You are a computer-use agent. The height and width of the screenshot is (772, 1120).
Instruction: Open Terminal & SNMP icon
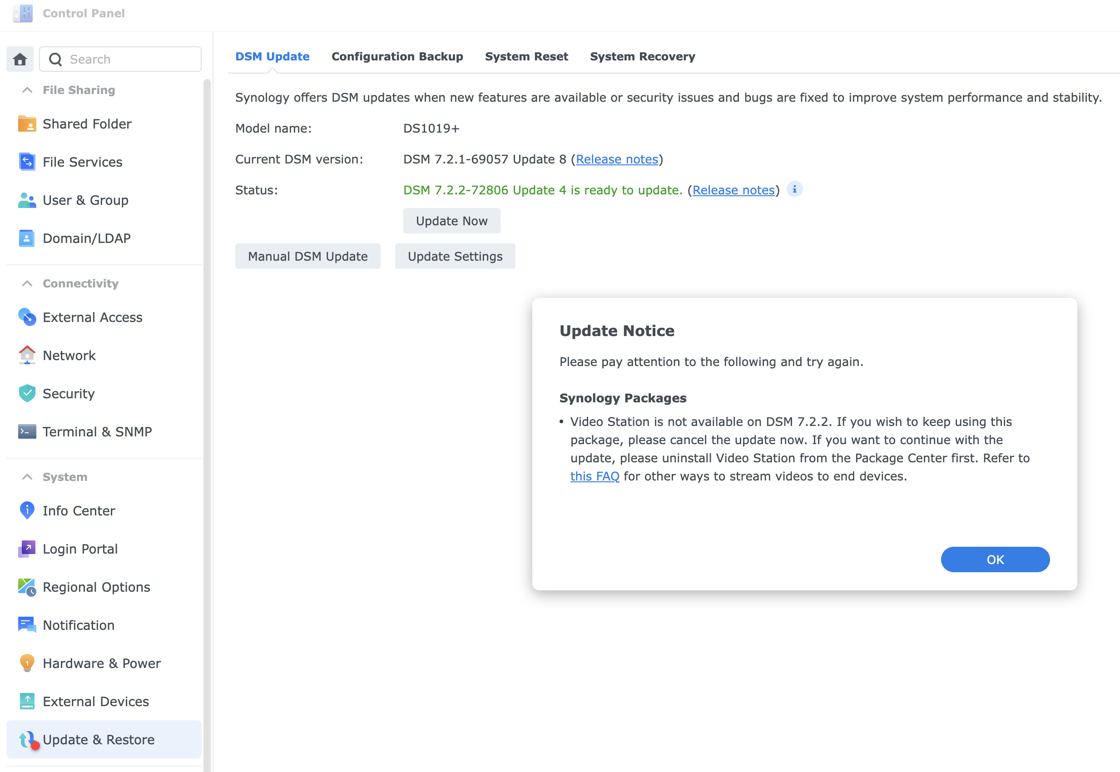(27, 431)
